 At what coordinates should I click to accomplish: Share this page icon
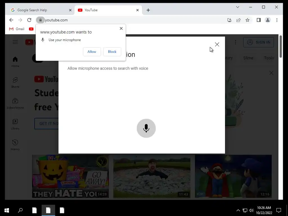click(238, 20)
